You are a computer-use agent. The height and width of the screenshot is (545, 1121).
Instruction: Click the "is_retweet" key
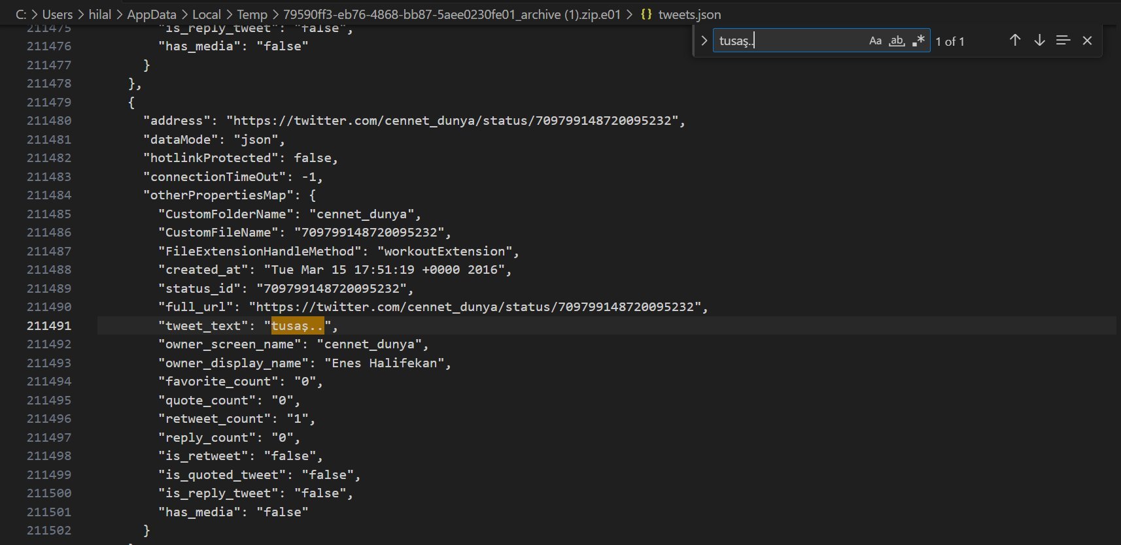(204, 455)
